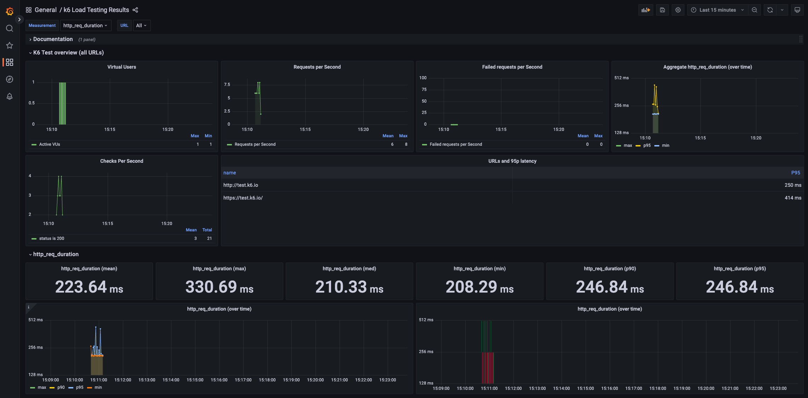Image resolution: width=808 pixels, height=398 pixels.
Task: Zoom out time range
Action: click(754, 10)
